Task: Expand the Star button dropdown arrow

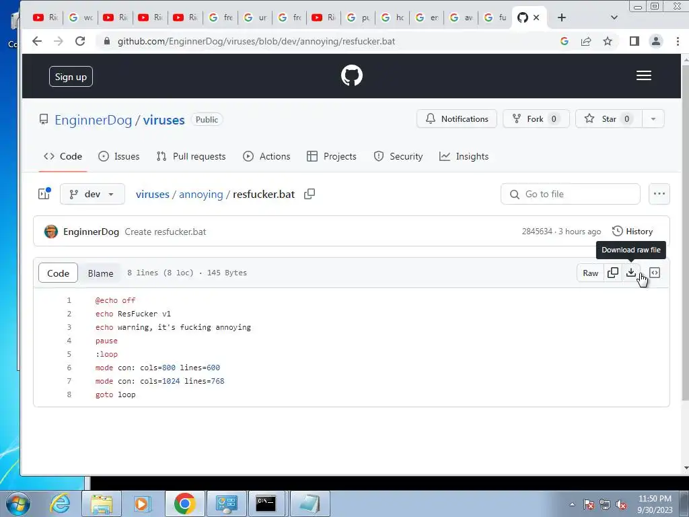Action: [653, 118]
